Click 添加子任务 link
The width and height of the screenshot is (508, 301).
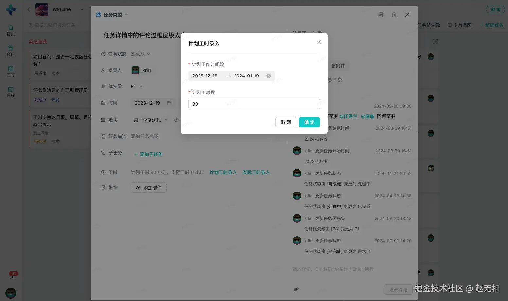coord(148,154)
